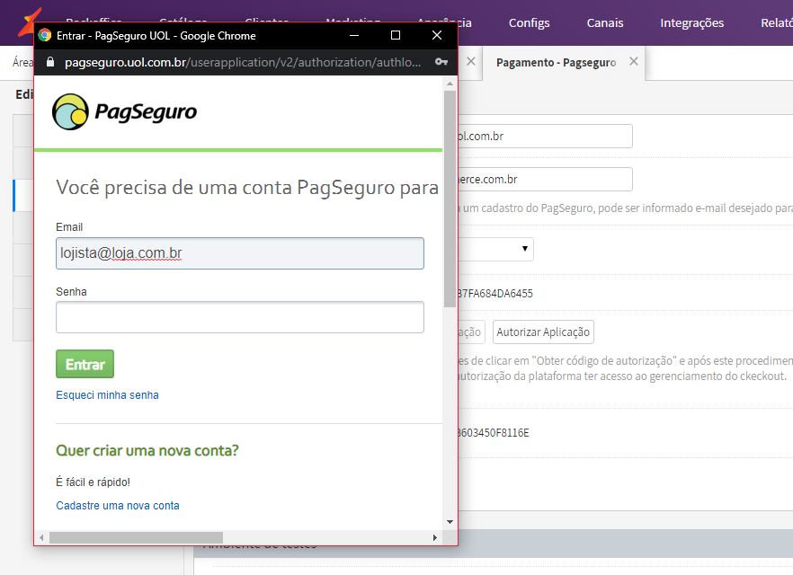Minimize the PagSeguro login popup
Screen dimensions: 793x575
click(354, 35)
